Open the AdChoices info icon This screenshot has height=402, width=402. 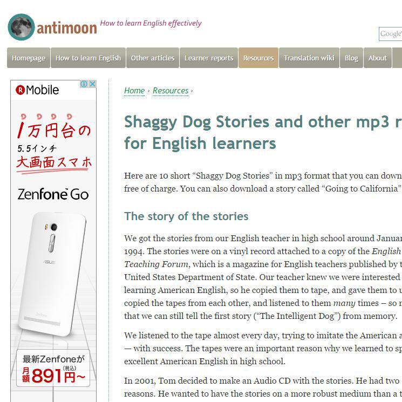click(x=84, y=84)
